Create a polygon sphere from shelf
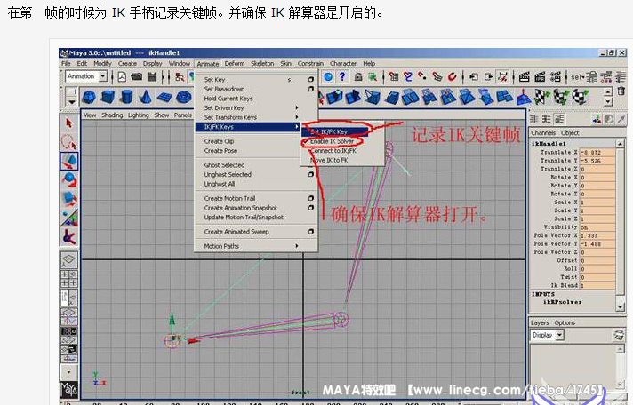633x405 pixels. (89, 97)
